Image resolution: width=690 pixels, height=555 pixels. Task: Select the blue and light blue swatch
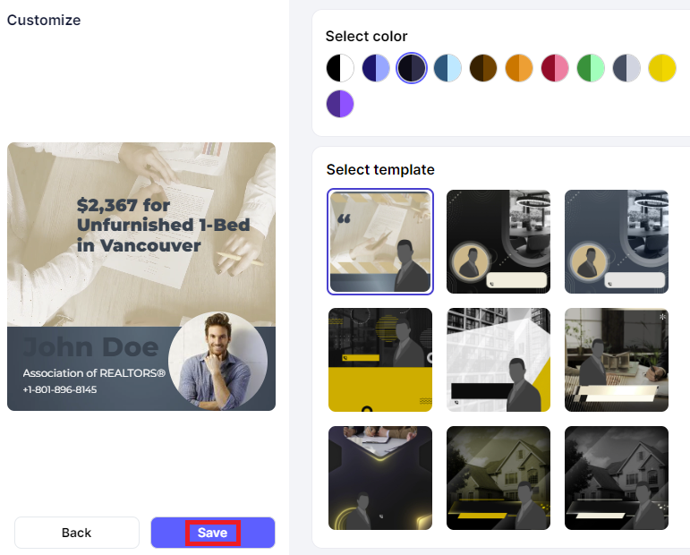(x=447, y=68)
